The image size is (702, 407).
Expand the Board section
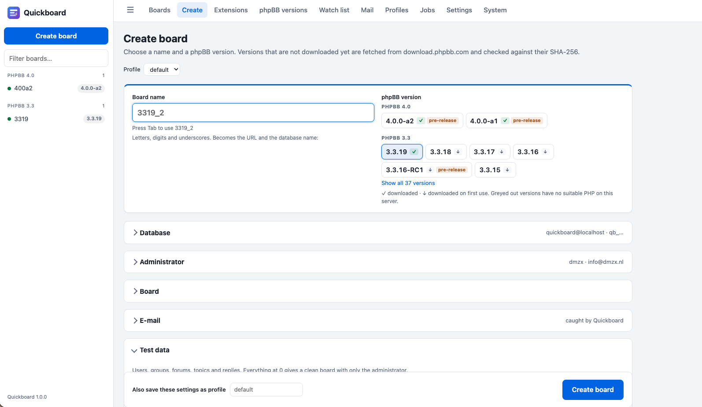378,292
